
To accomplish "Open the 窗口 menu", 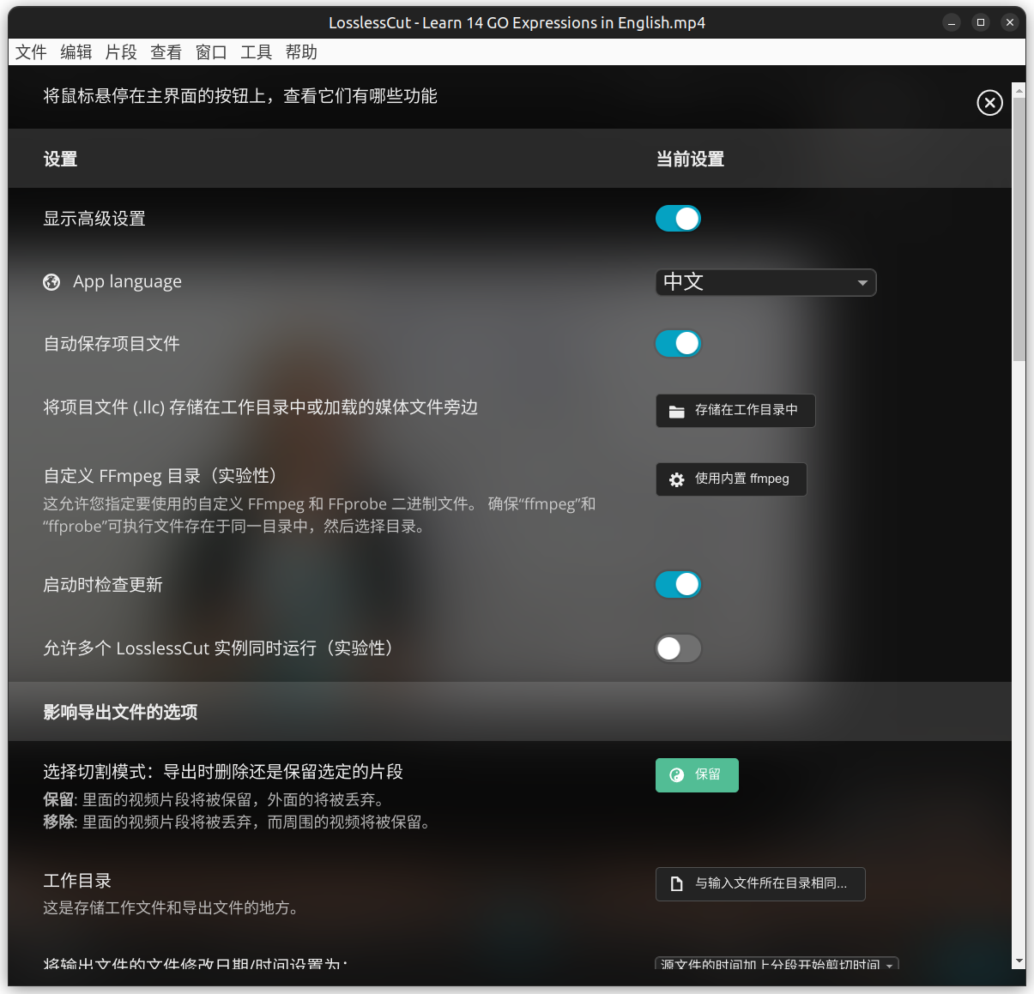I will coord(211,52).
